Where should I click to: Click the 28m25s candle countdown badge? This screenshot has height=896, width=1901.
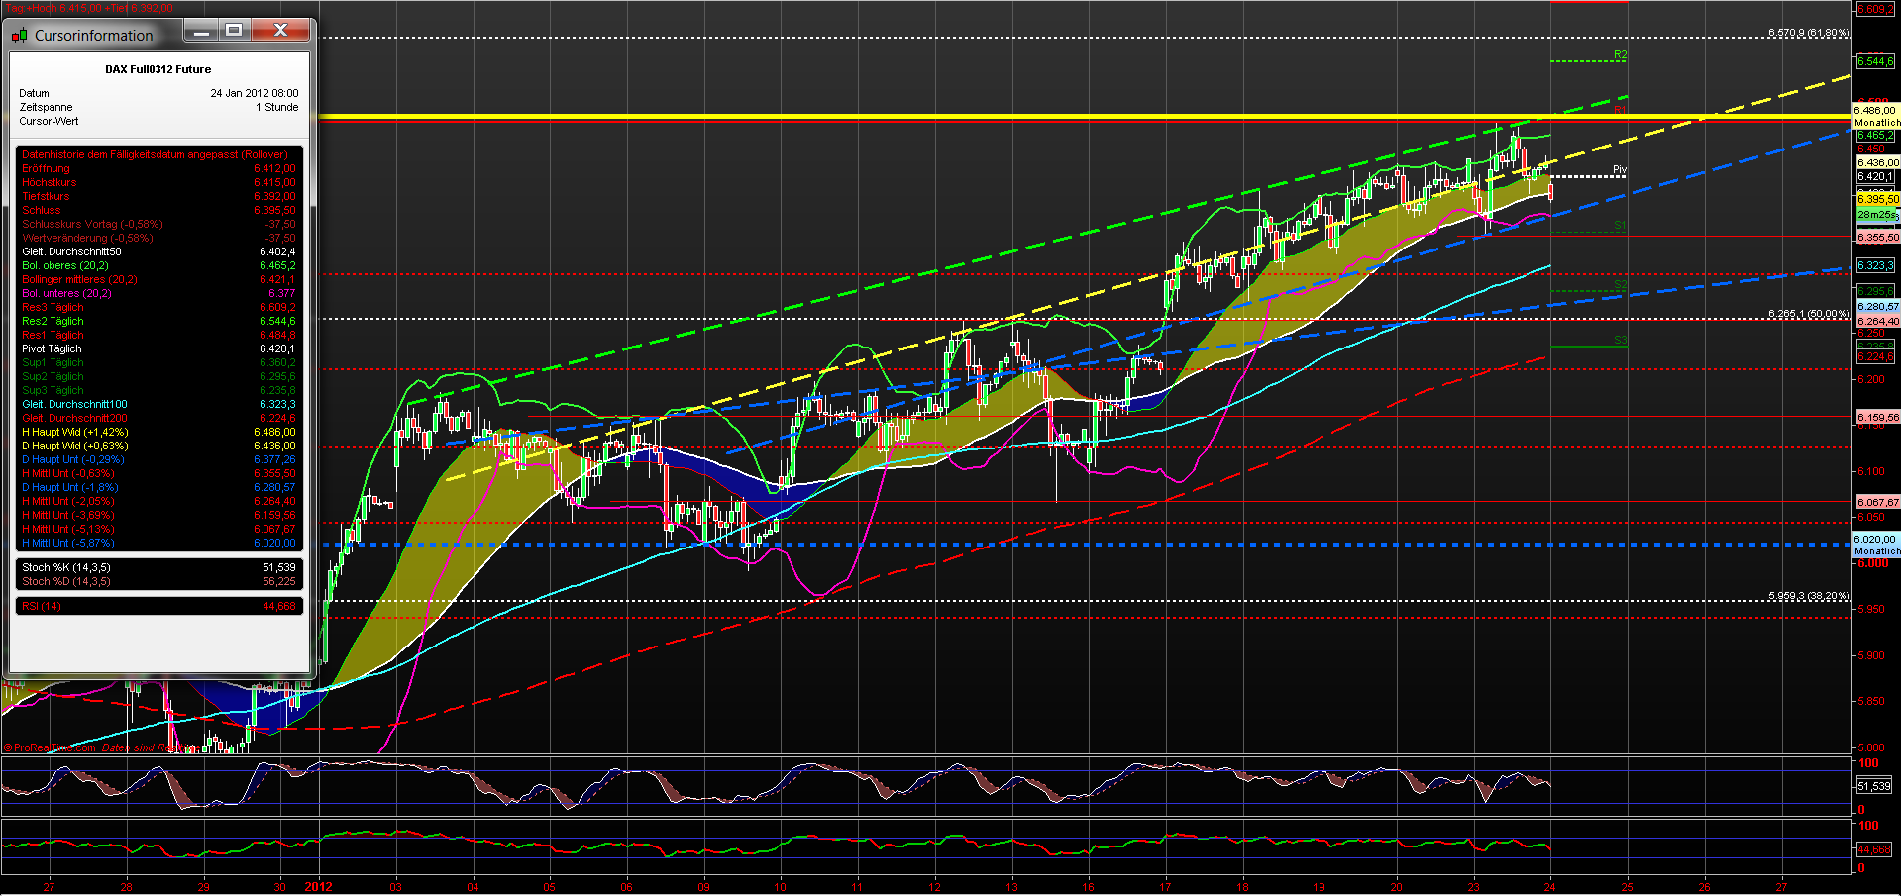tap(1875, 215)
